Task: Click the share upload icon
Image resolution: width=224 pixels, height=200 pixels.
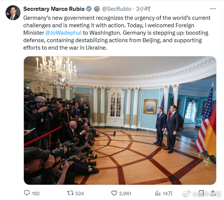Action: click(x=213, y=193)
